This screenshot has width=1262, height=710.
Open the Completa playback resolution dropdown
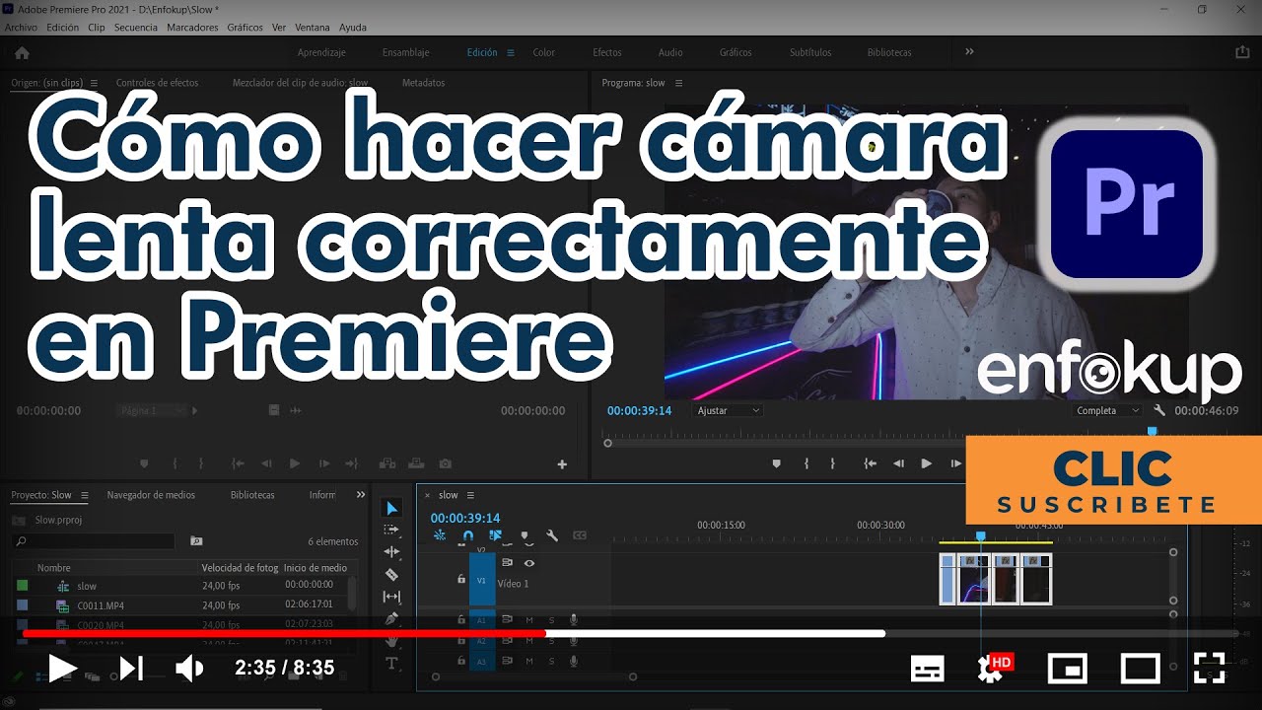click(x=1107, y=410)
